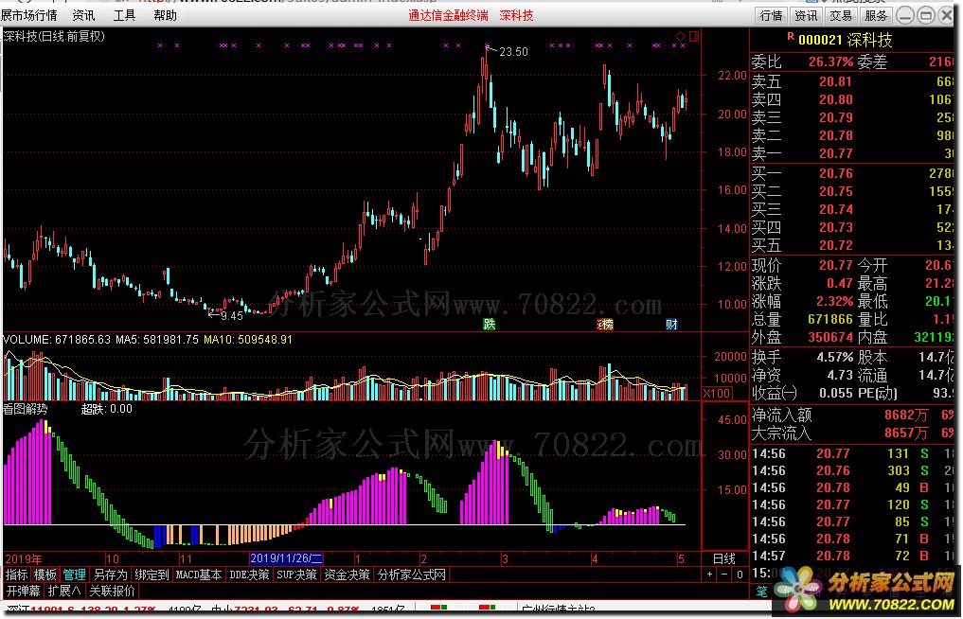Open the 工具 menu
Viewport: 963px width, 619px height.
click(x=124, y=15)
